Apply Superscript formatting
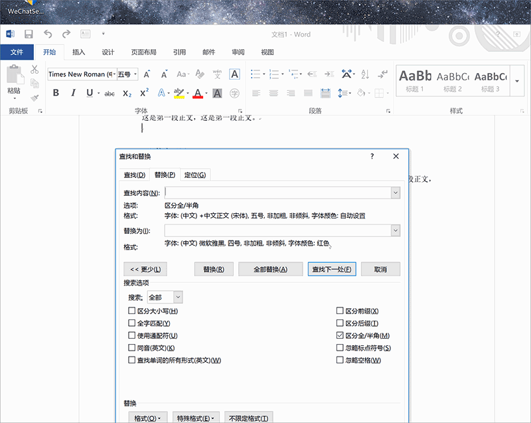531x423 pixels. [145, 93]
